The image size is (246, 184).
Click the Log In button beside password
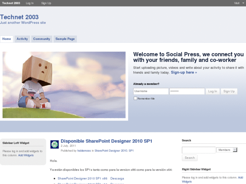[x=213, y=91]
